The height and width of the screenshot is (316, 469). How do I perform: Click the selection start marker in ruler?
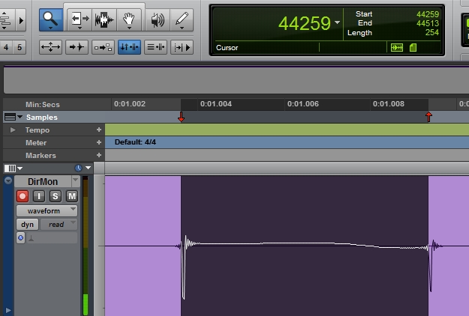coord(181,118)
